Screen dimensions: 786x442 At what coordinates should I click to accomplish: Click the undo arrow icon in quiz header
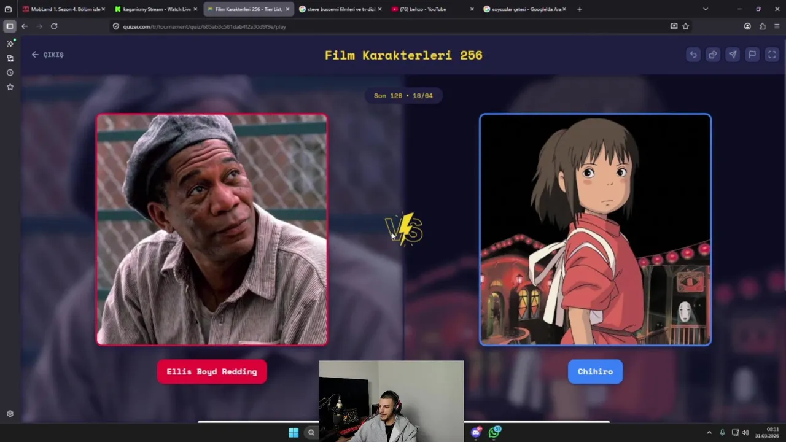pos(693,55)
